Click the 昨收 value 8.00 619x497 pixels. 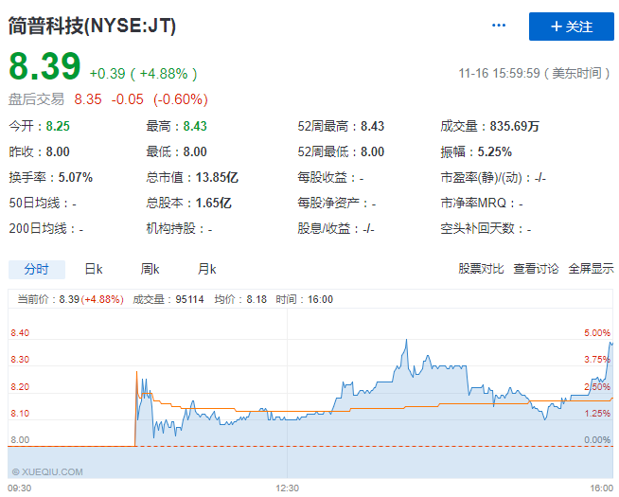coord(58,152)
